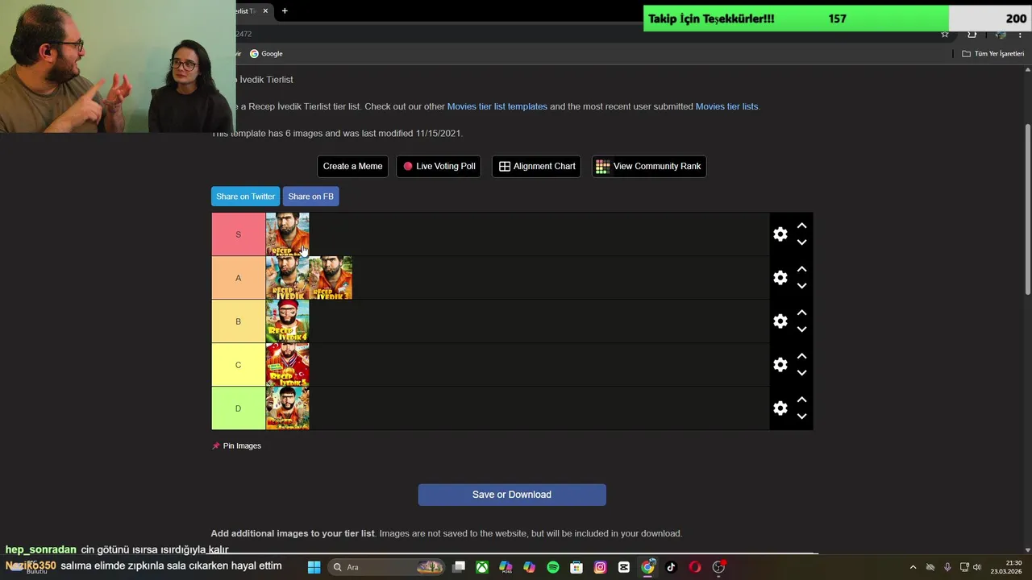The image size is (1032, 580).
Task: Open Microsoft Store from taskbar
Action: [x=576, y=567]
